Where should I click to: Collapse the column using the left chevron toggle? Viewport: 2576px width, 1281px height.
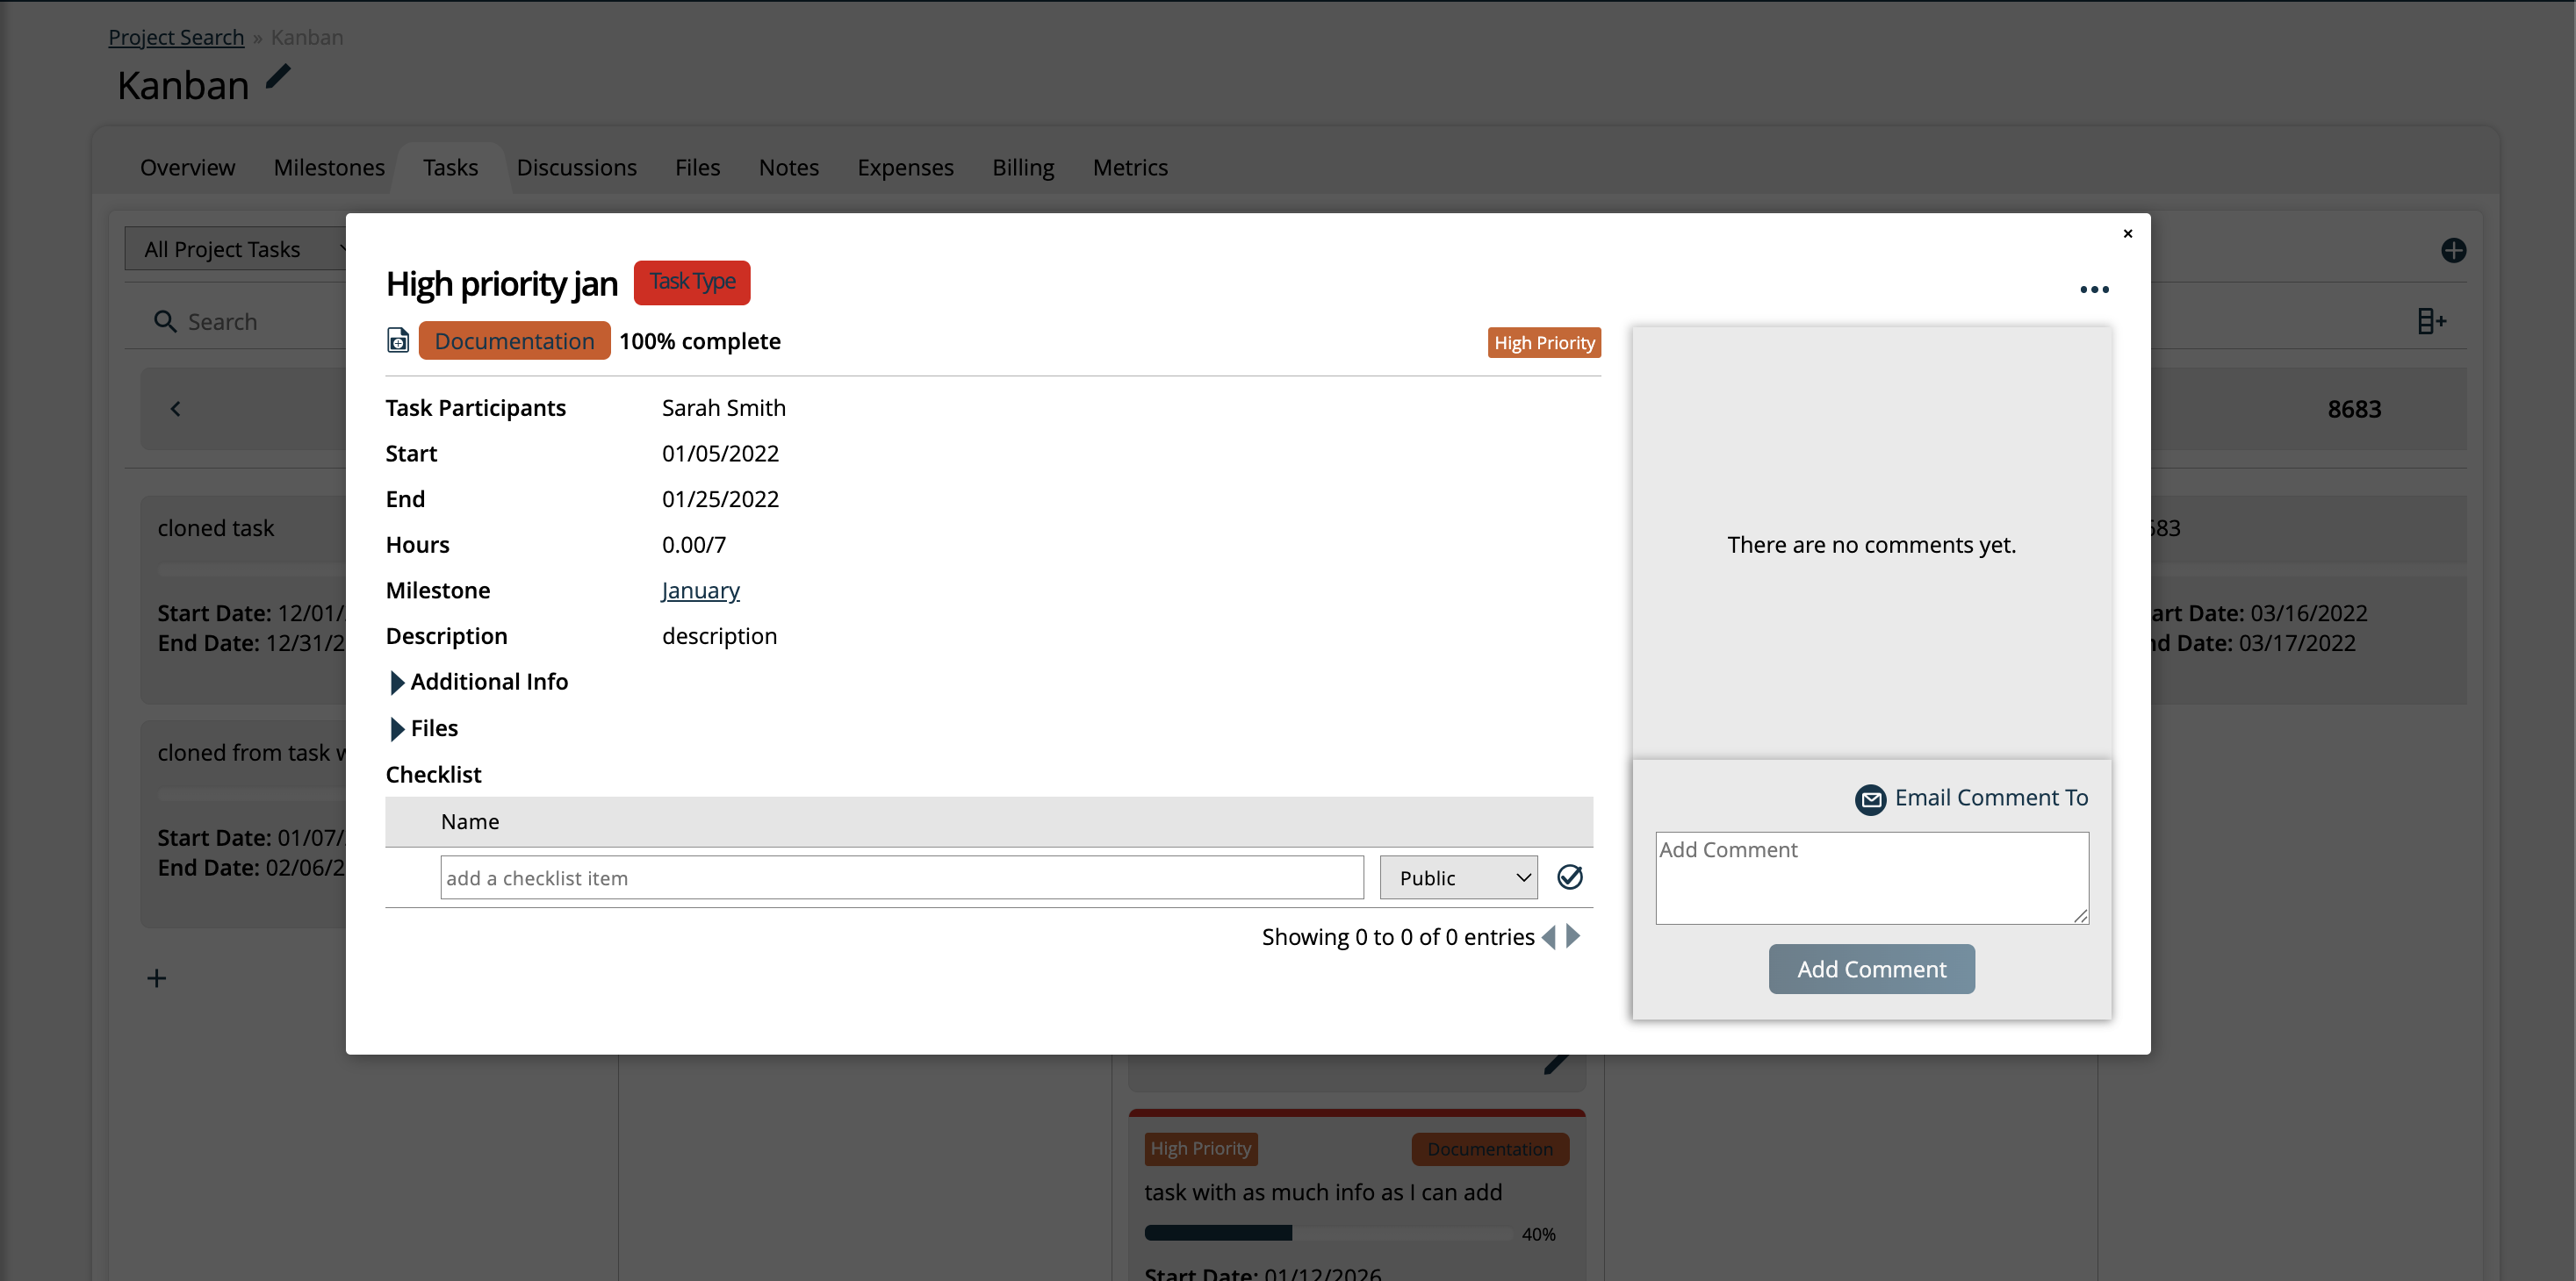click(x=176, y=408)
